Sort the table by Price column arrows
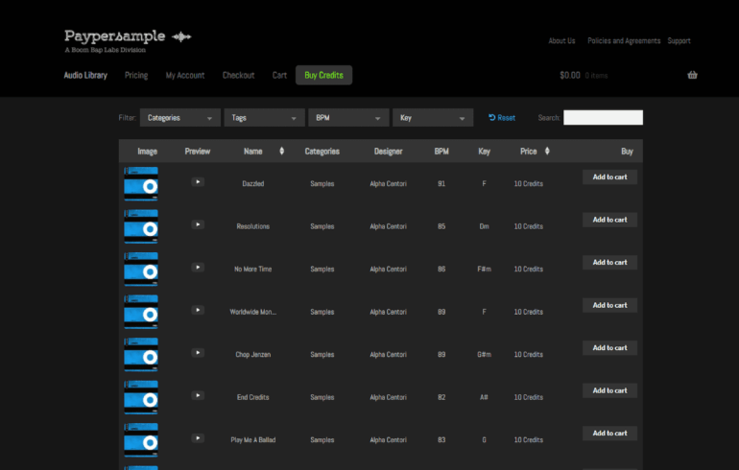 pyautogui.click(x=547, y=152)
